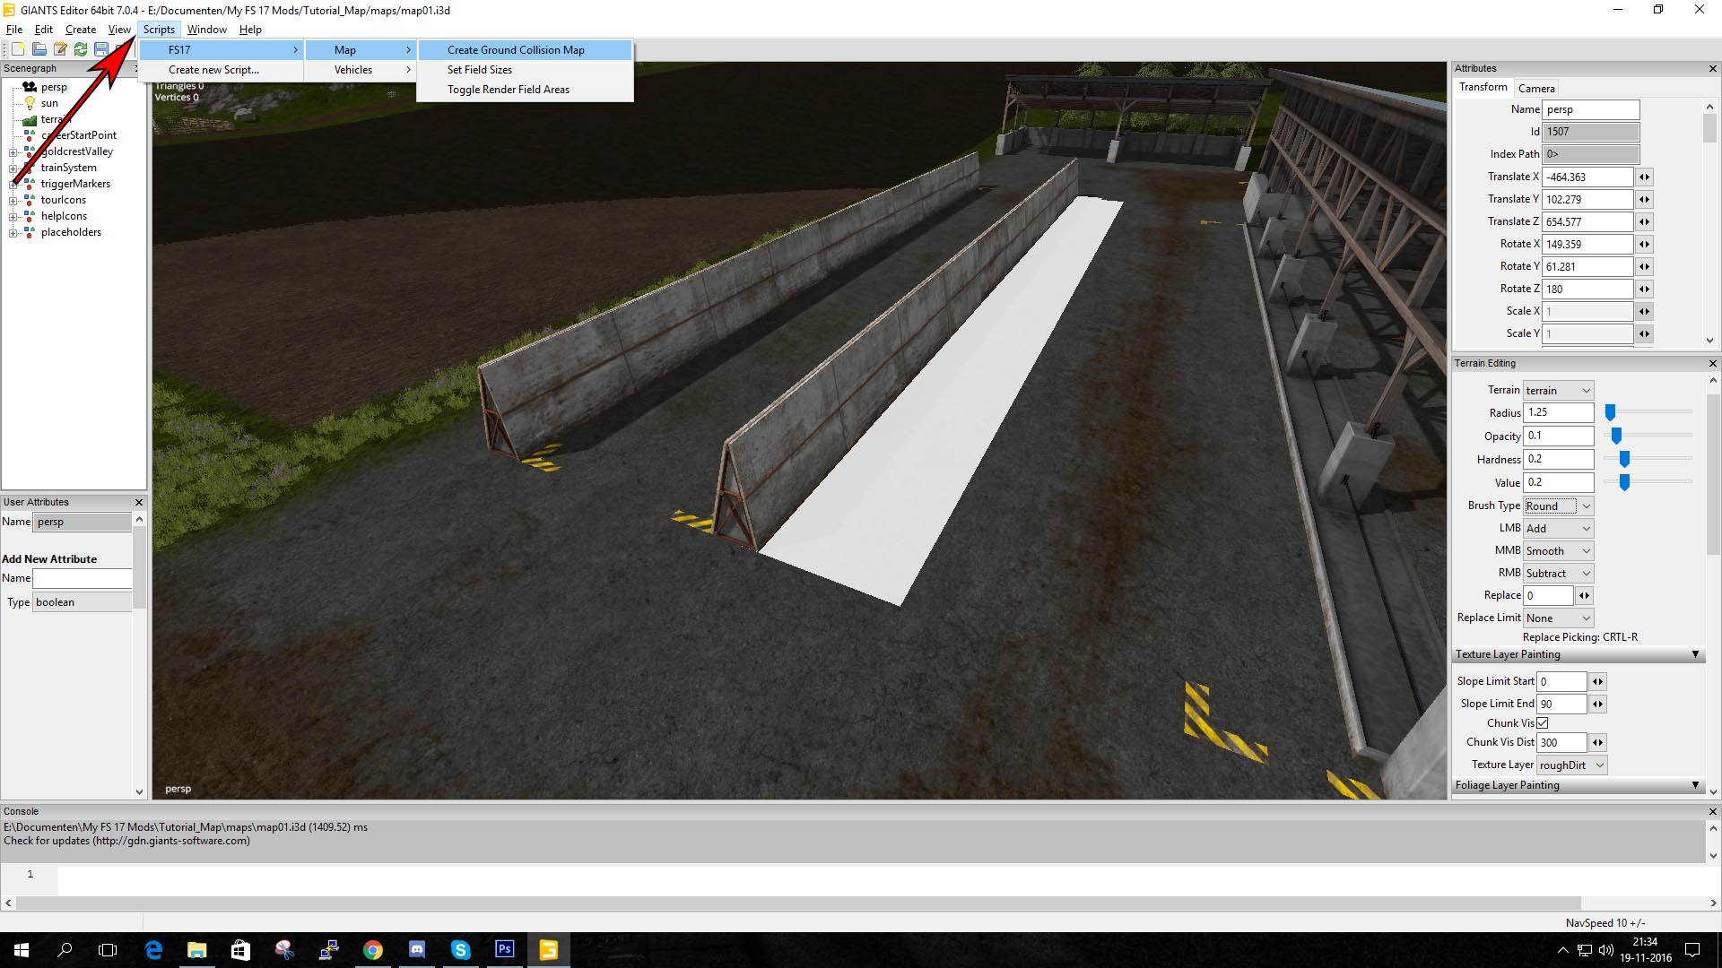
Task: Open Task View on the taskbar
Action: [x=108, y=950]
